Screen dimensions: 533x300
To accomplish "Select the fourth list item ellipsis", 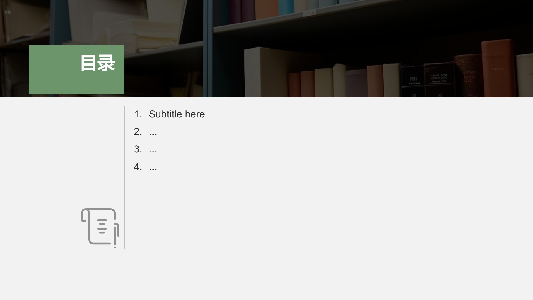I will (x=153, y=167).
